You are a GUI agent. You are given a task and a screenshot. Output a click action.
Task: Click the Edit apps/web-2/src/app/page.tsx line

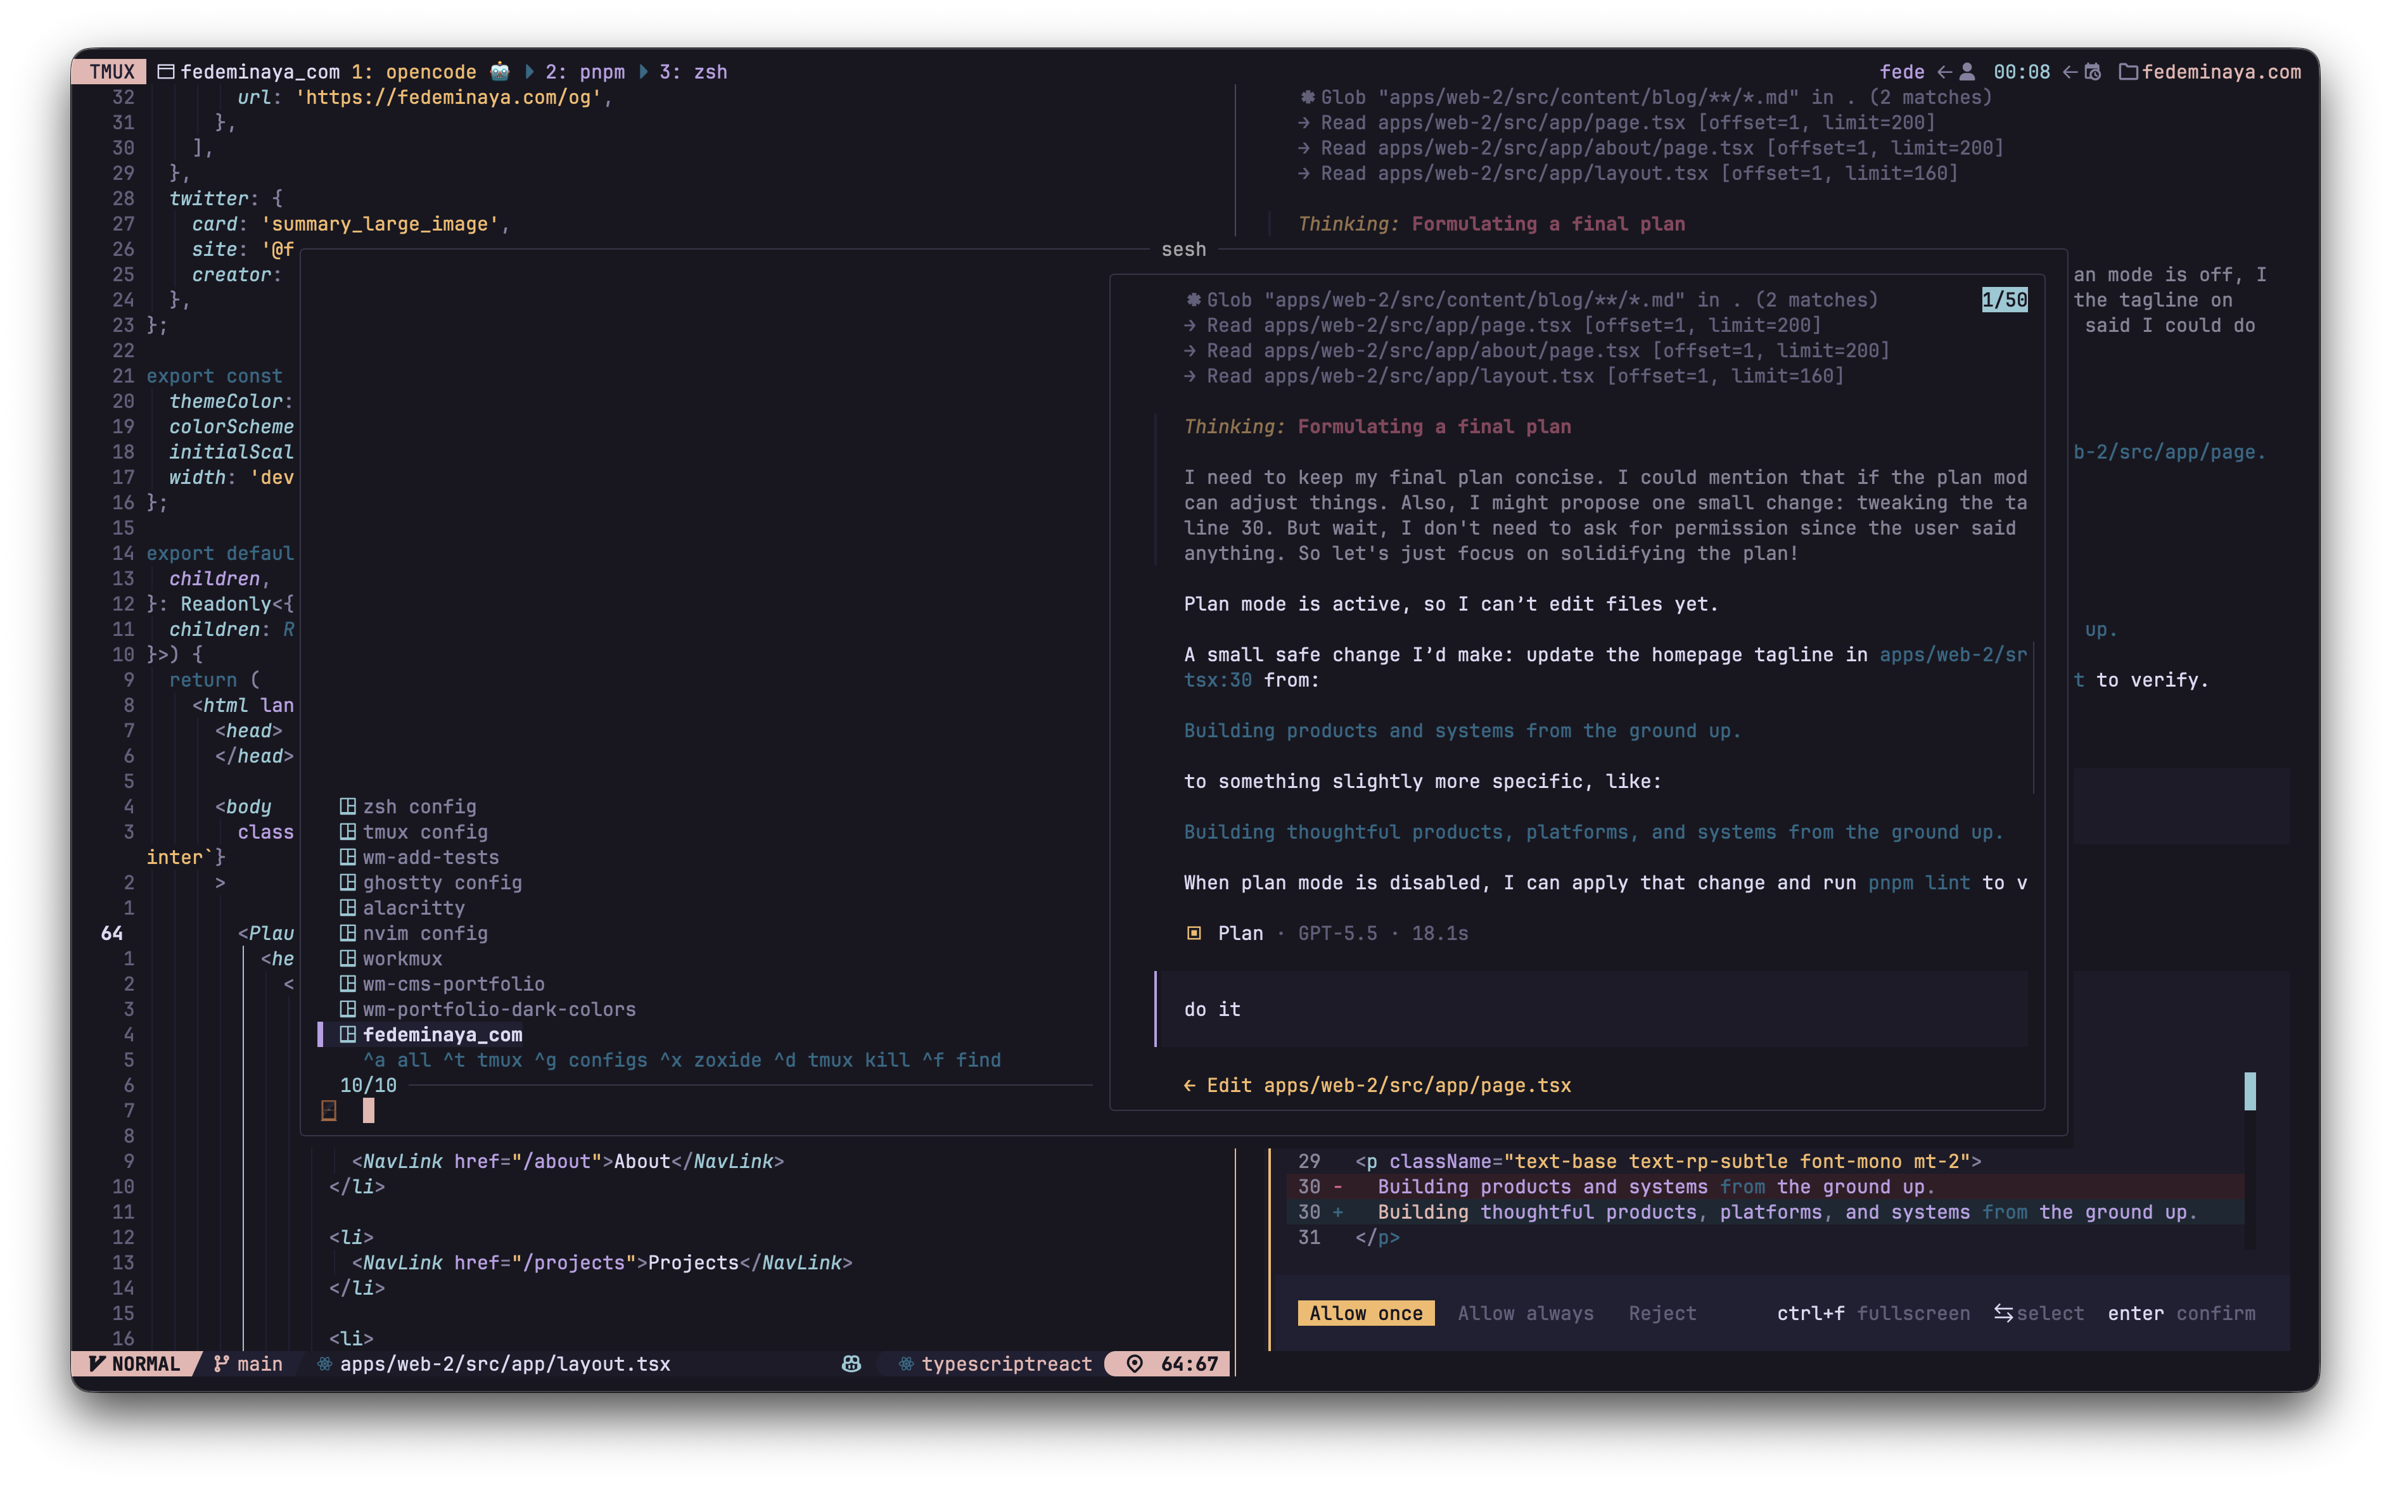[x=1377, y=1085]
